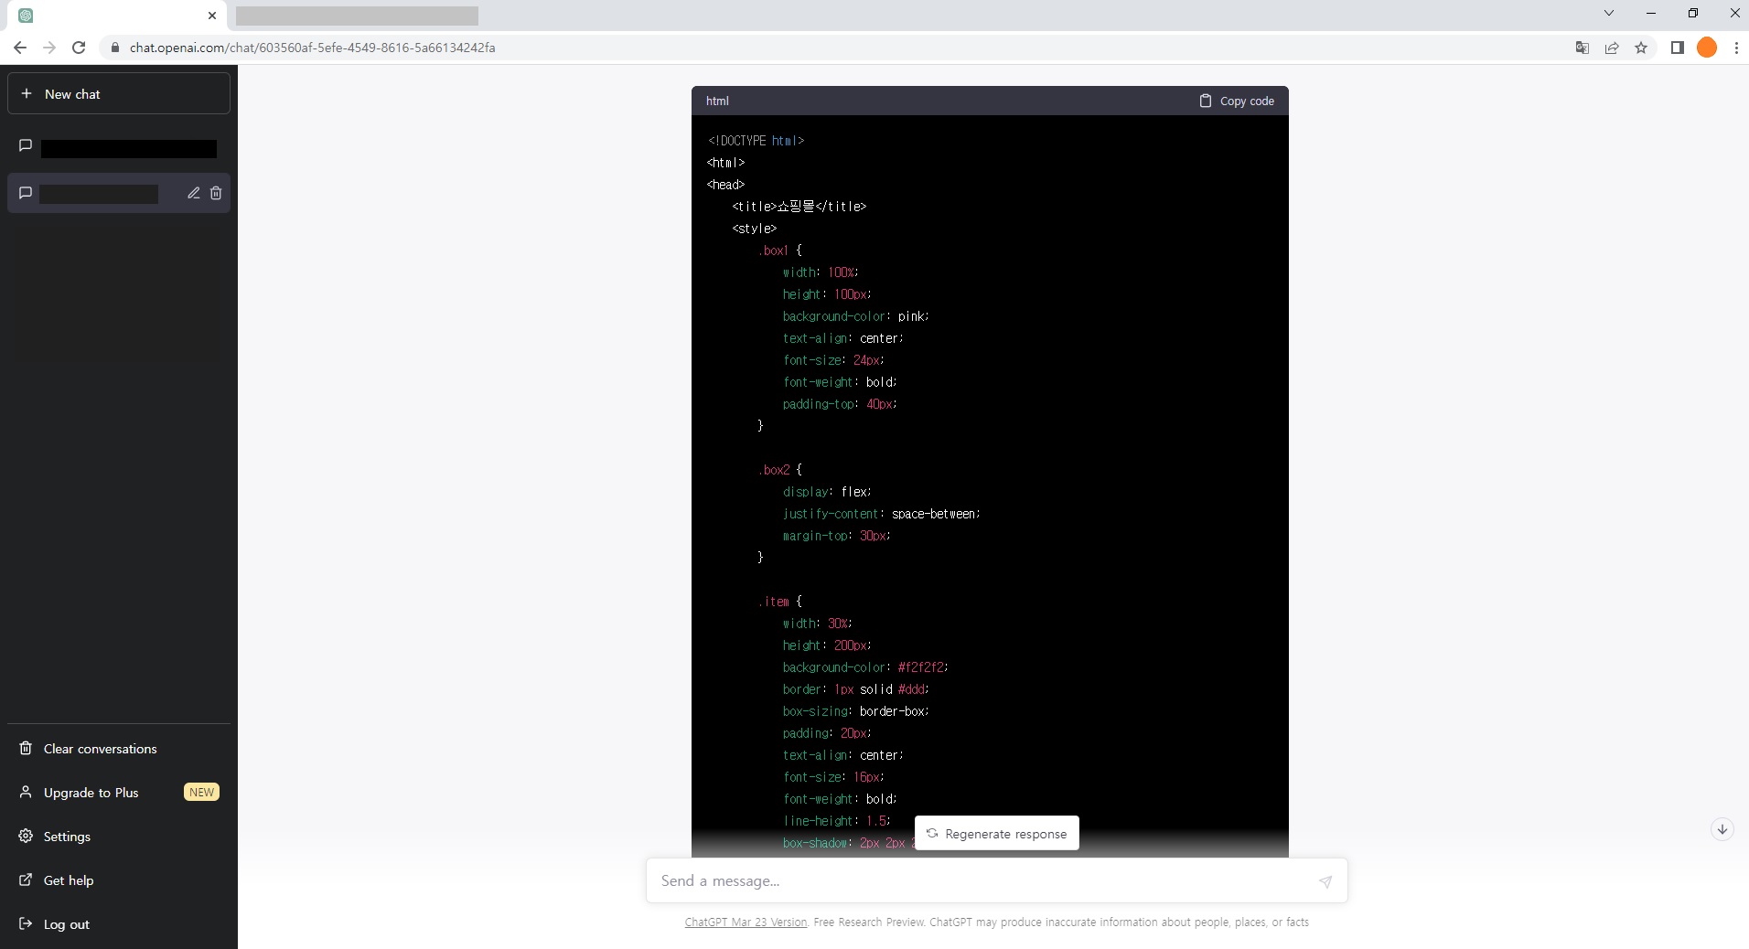1749x949 pixels.
Task: Open the first redacted conversation in sidebar
Action: coord(119,148)
